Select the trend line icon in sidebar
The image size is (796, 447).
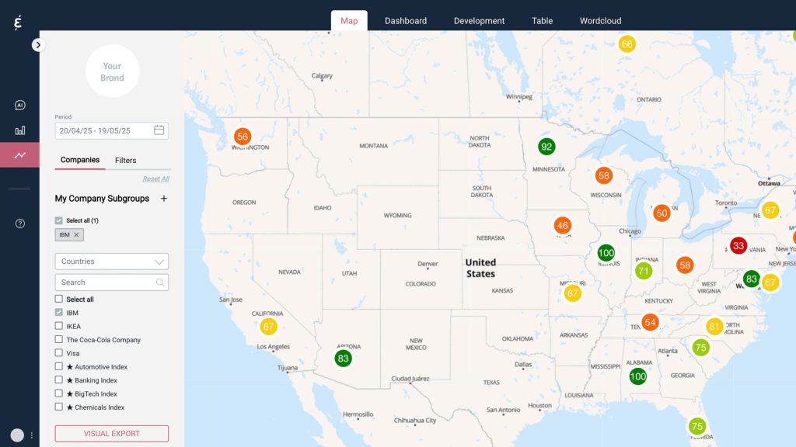tap(20, 155)
